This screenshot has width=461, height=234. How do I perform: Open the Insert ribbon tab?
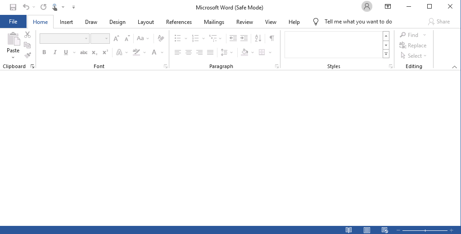66,22
